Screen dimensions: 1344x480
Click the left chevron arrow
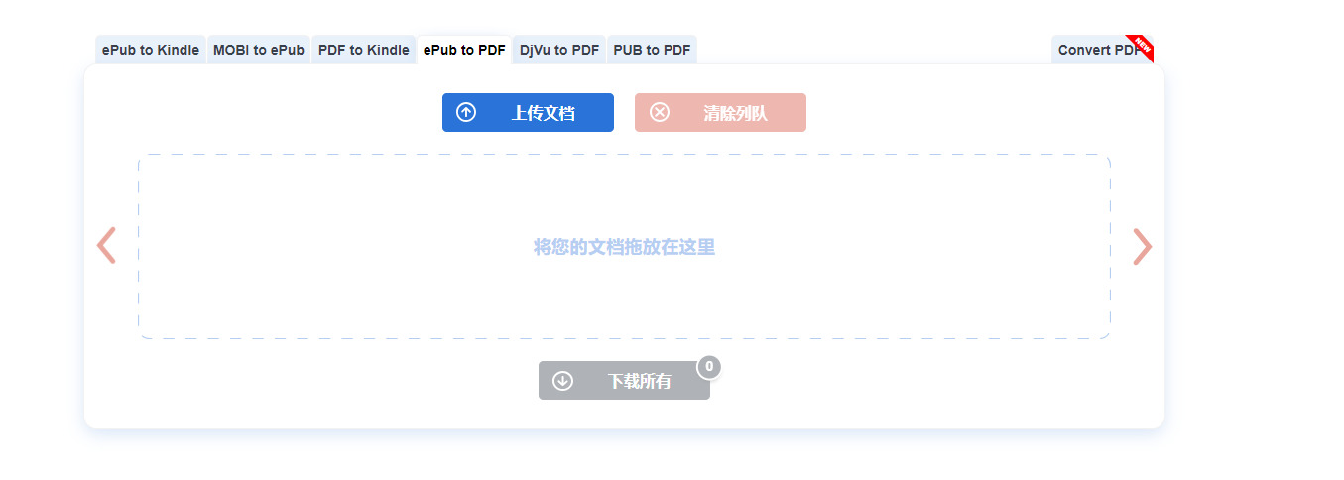click(106, 246)
